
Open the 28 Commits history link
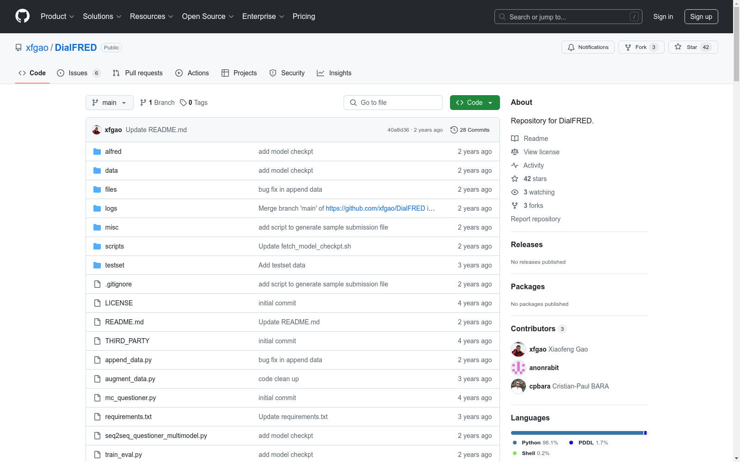(x=470, y=130)
